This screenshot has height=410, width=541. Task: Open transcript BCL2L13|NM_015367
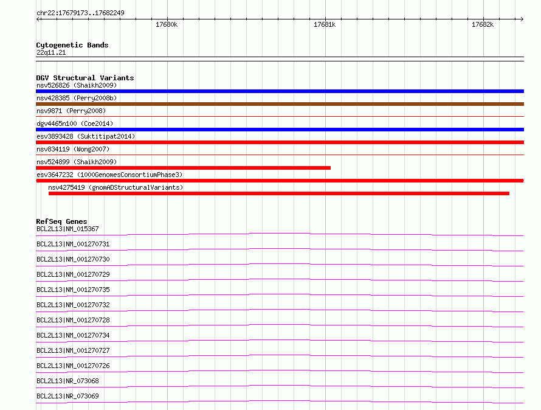click(x=67, y=229)
